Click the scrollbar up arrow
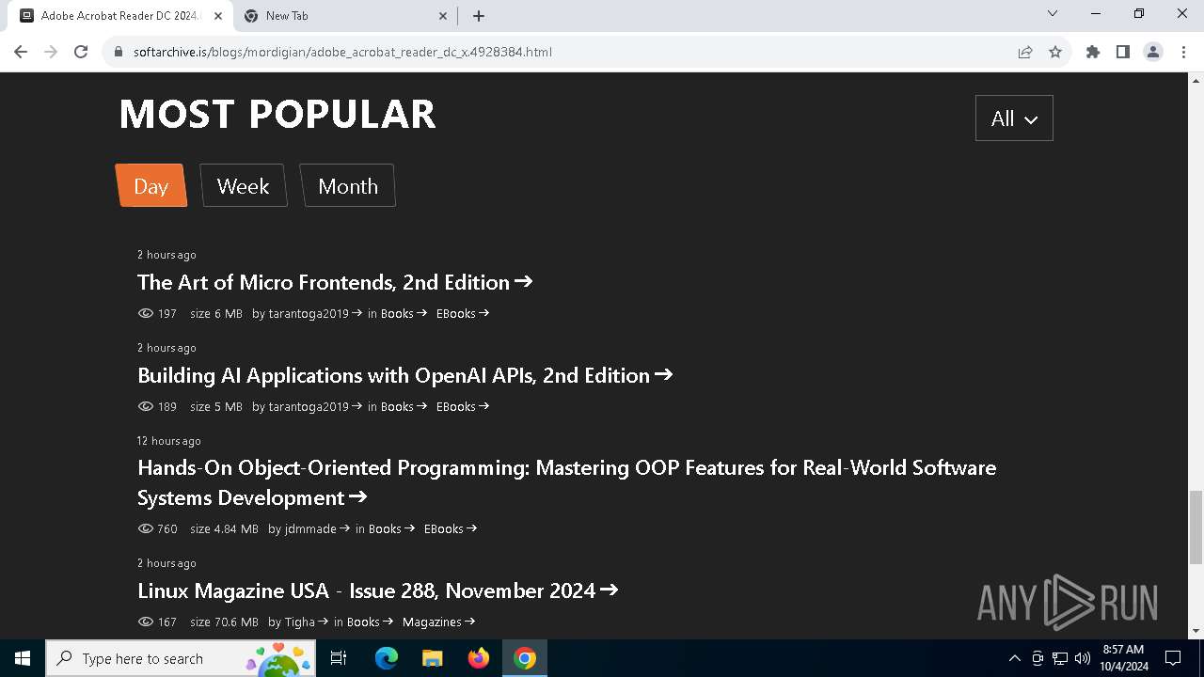Image resolution: width=1204 pixels, height=677 pixels. tap(1196, 80)
